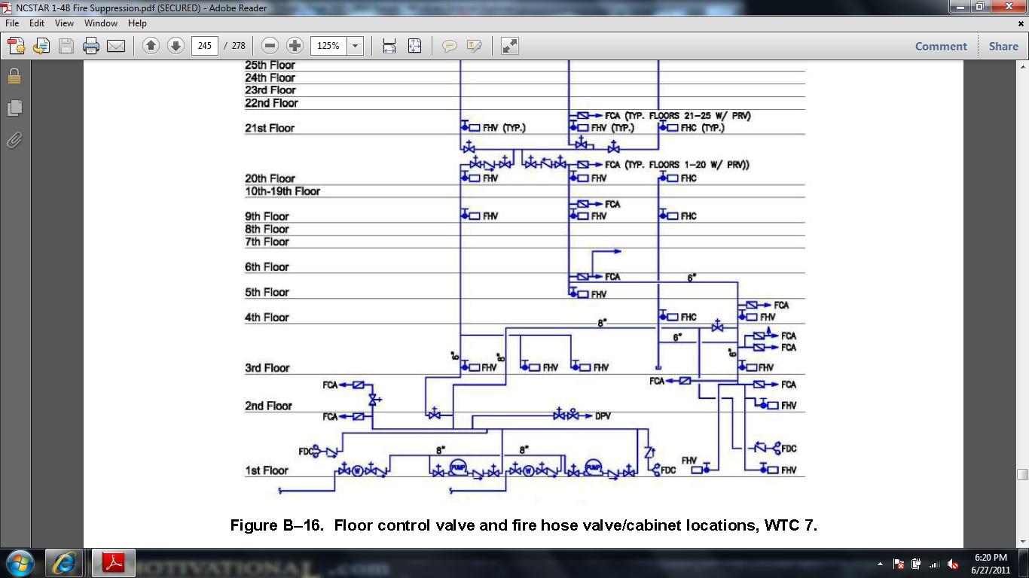The width and height of the screenshot is (1029, 578).
Task: Select the fit one full page icon
Action: click(x=415, y=46)
